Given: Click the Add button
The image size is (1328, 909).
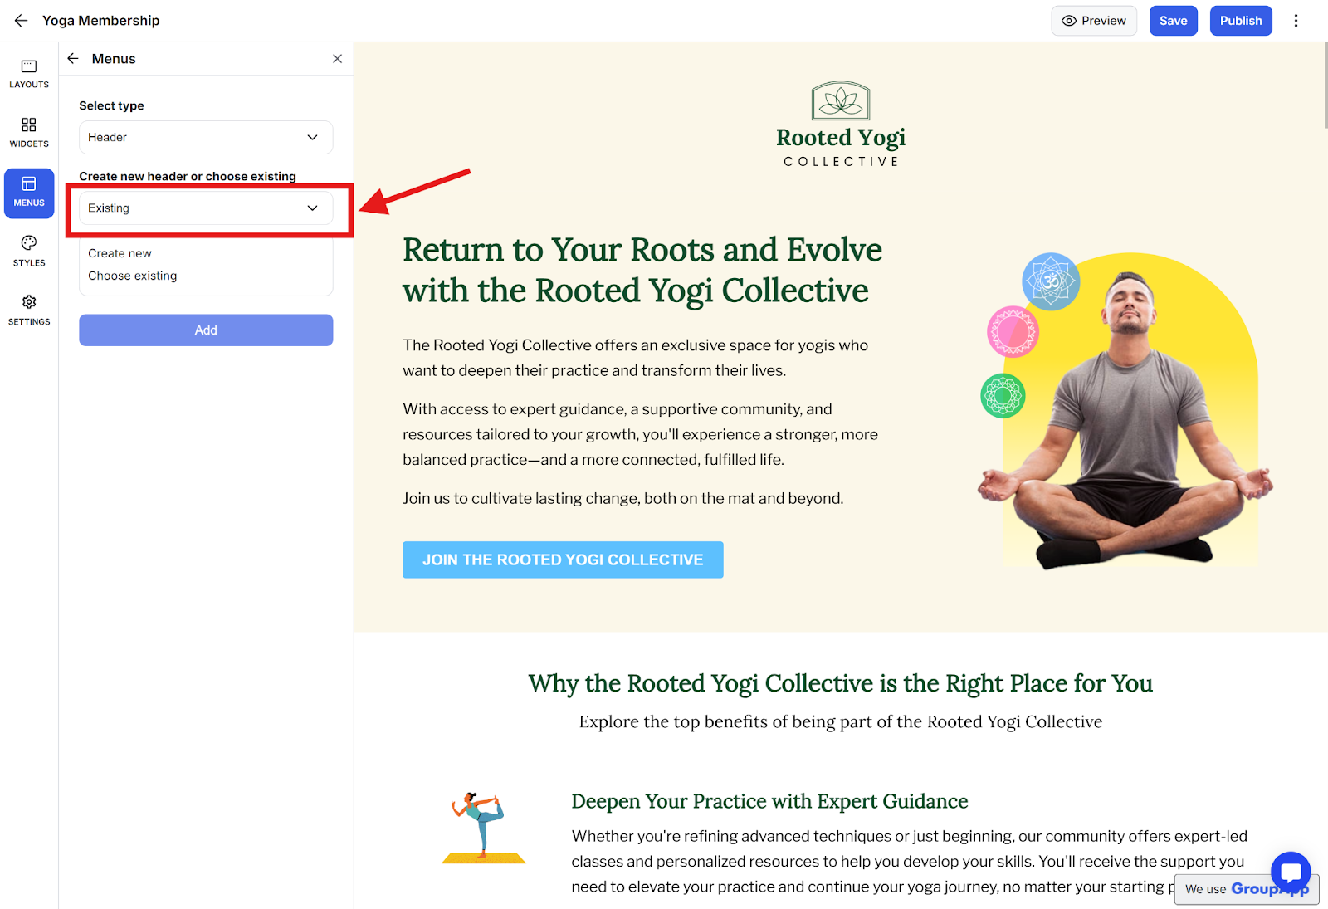Looking at the screenshot, I should (x=206, y=330).
